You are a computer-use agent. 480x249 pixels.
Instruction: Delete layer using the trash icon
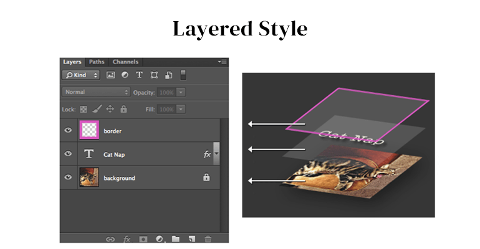tap(208, 238)
